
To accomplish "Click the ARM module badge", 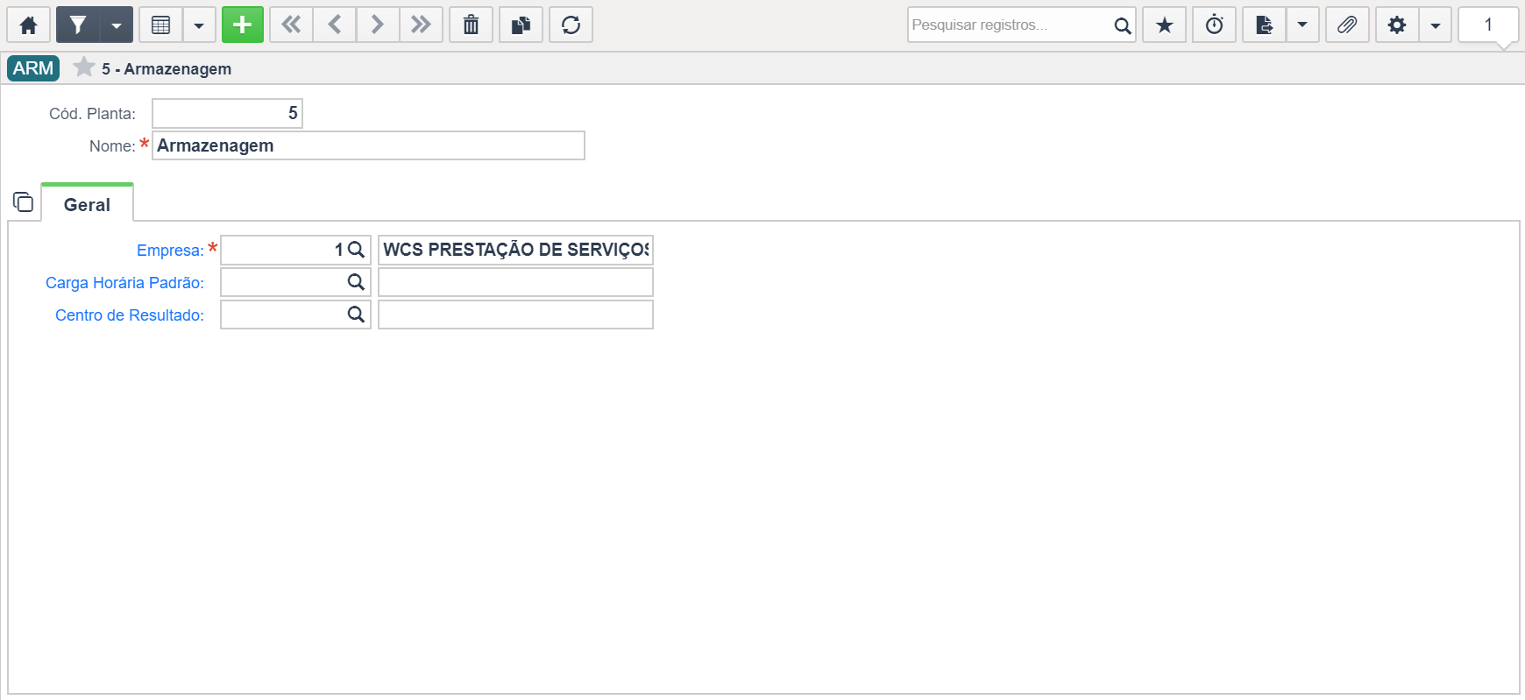I will coord(33,68).
